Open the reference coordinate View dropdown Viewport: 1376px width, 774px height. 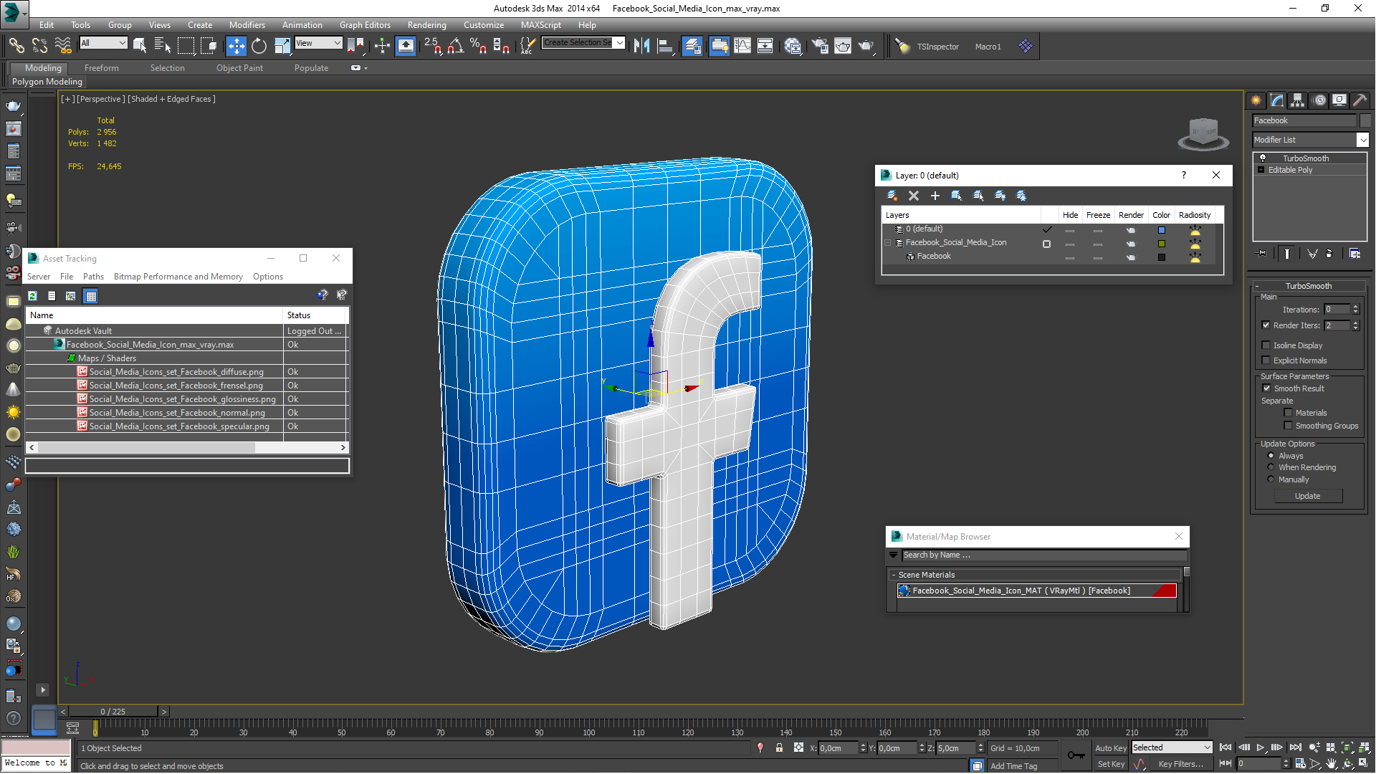(x=318, y=43)
